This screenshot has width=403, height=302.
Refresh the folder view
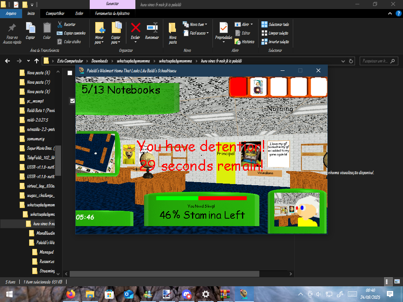coord(351,61)
